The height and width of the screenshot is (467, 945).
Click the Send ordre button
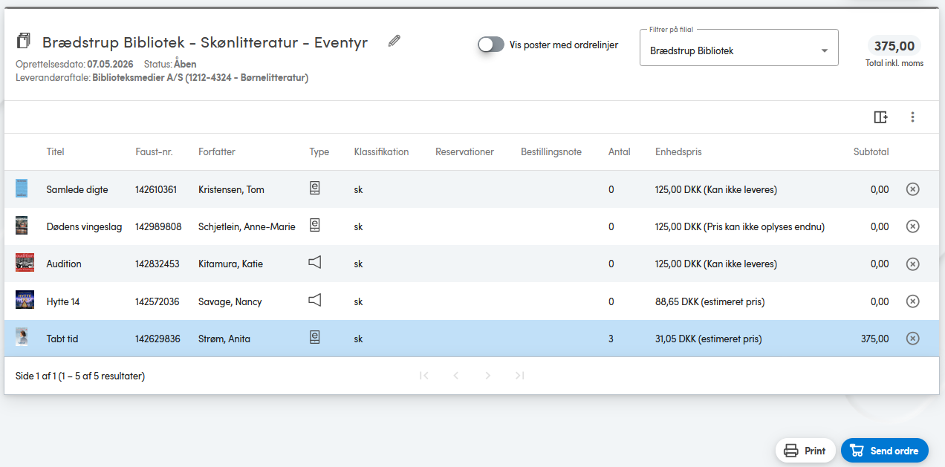[x=885, y=451]
